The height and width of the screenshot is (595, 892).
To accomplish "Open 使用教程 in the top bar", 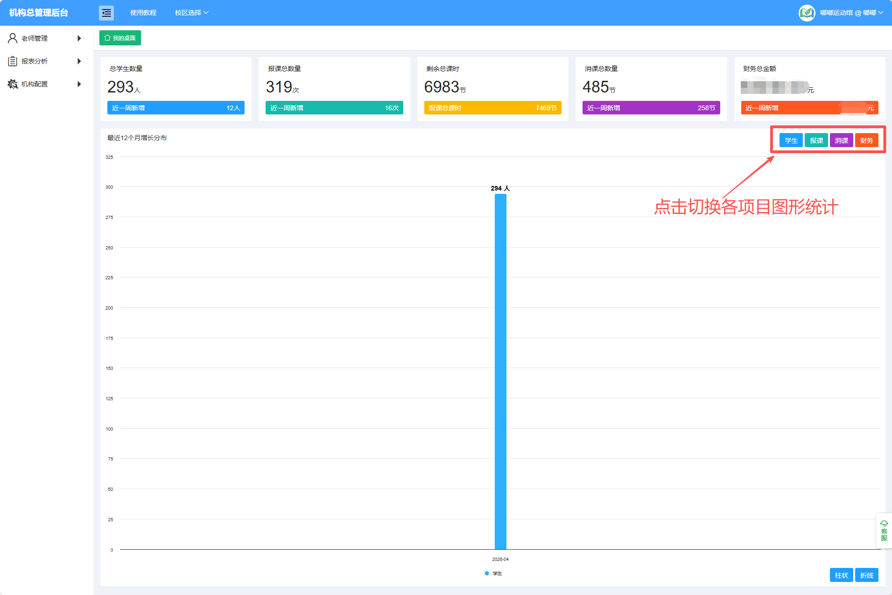I will pos(143,13).
